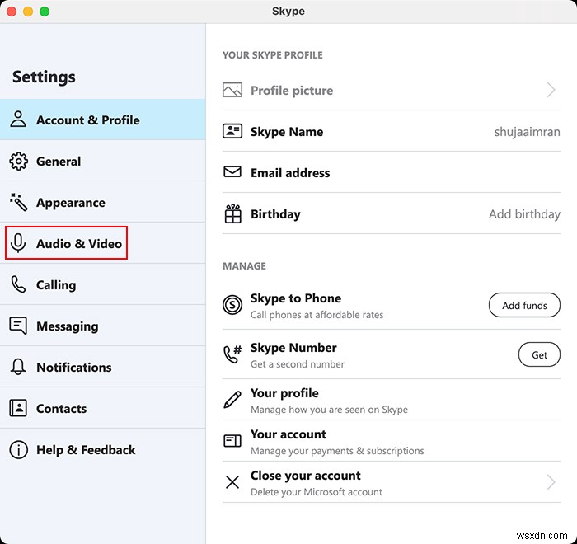Click the Skype Number phone hash icon
Screen dimensions: 577x544
tap(232, 354)
